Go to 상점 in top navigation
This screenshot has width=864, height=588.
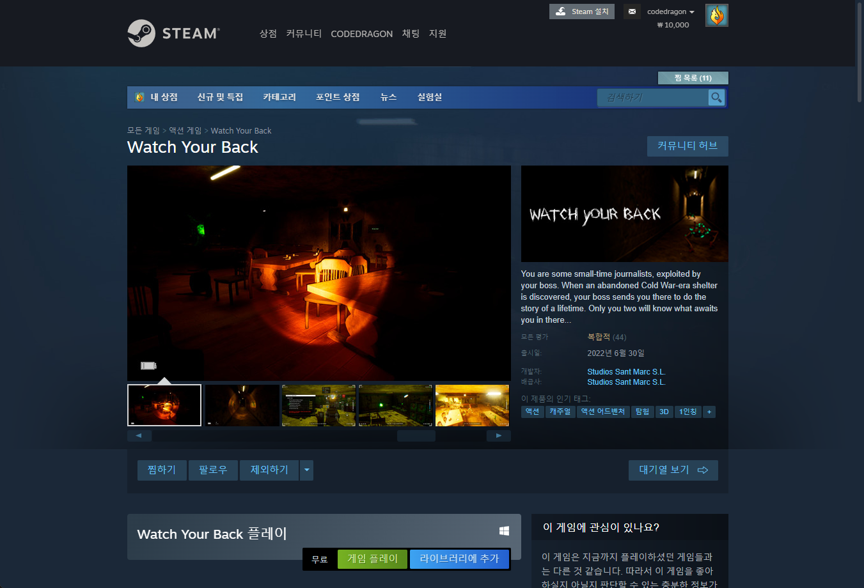(x=268, y=33)
